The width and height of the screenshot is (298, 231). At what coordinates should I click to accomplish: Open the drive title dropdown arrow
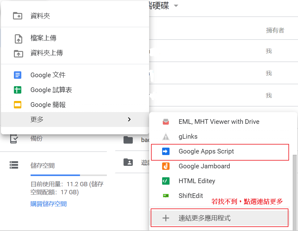[176, 6]
